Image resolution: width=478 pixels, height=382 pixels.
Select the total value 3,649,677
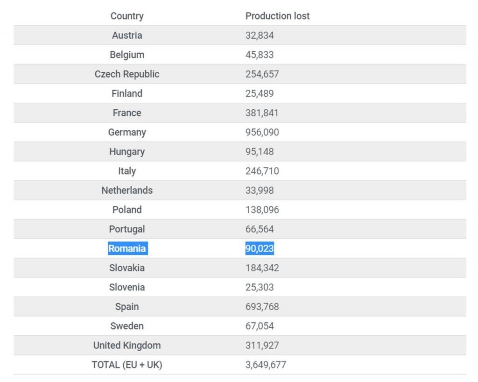pos(266,365)
